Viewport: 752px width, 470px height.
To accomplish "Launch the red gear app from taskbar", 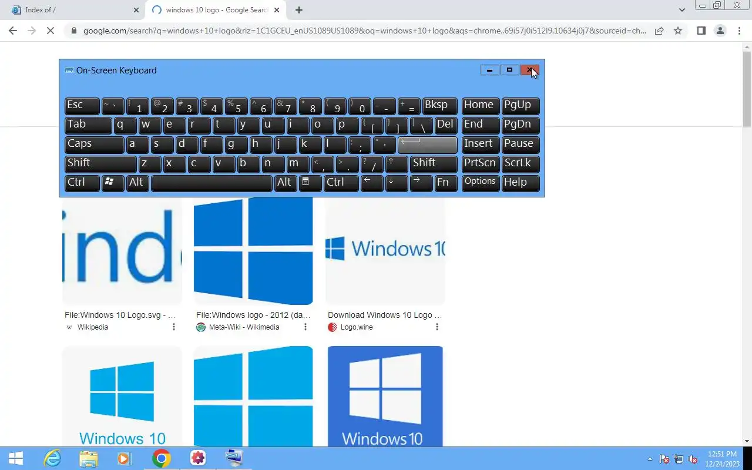I will coord(198,458).
